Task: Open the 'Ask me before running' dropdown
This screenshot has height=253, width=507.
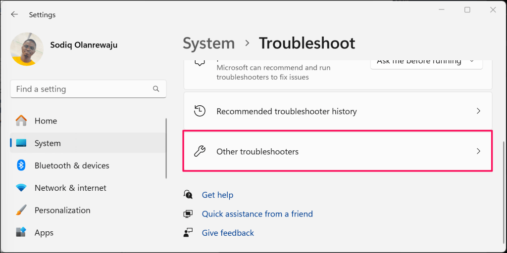Action: tap(426, 62)
